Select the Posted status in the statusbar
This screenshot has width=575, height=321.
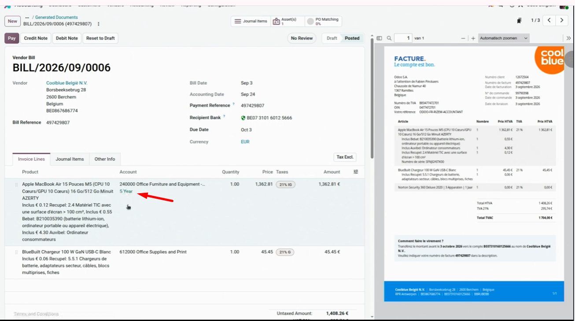click(x=352, y=38)
